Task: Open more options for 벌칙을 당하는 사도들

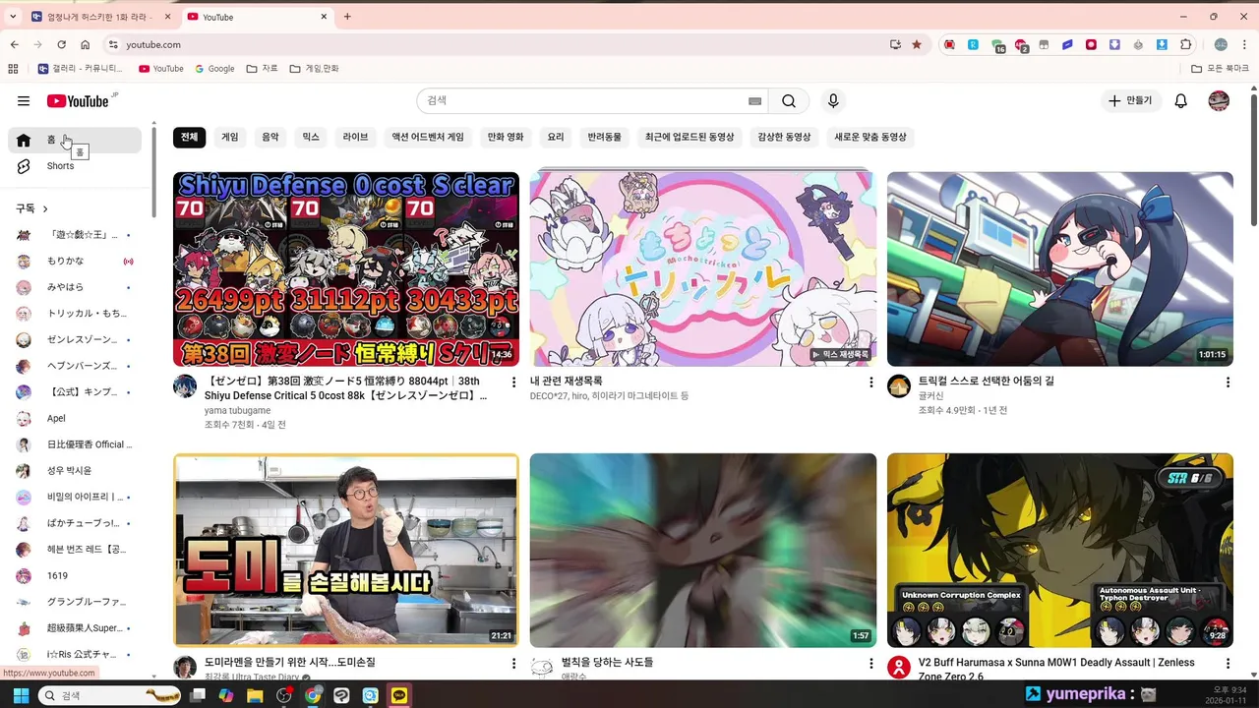Action: point(870,664)
